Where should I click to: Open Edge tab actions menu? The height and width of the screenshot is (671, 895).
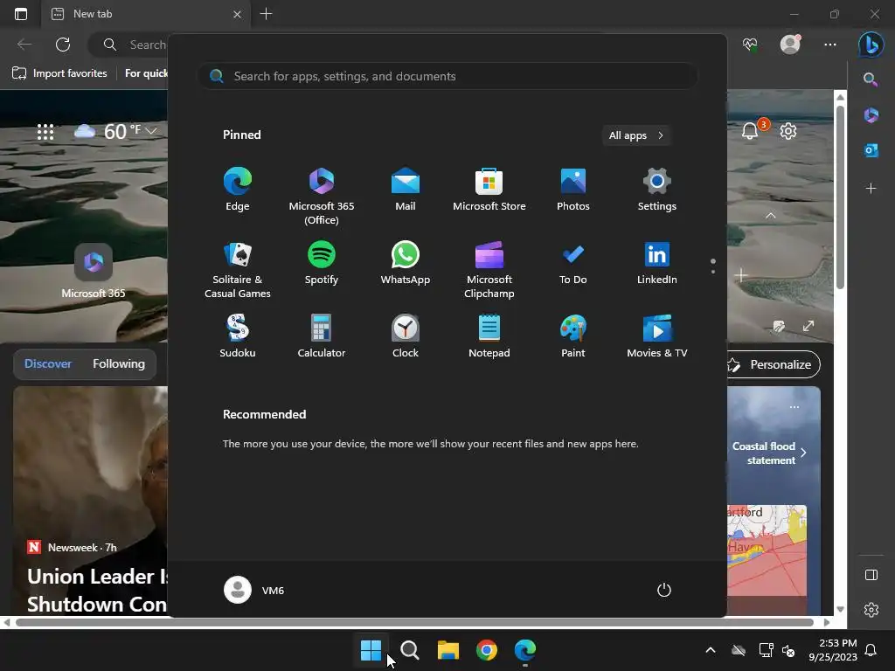[x=21, y=14]
